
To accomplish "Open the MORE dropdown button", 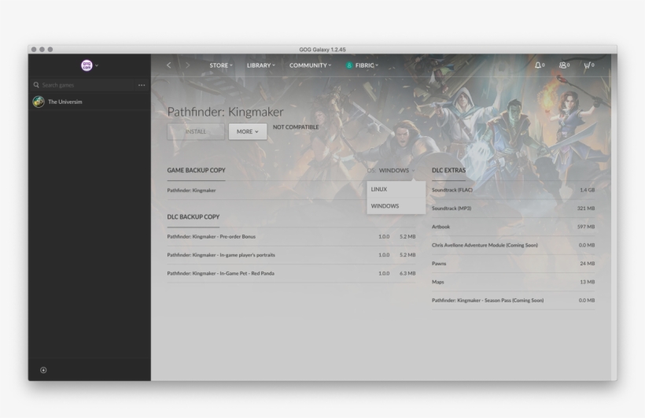I will pos(247,131).
